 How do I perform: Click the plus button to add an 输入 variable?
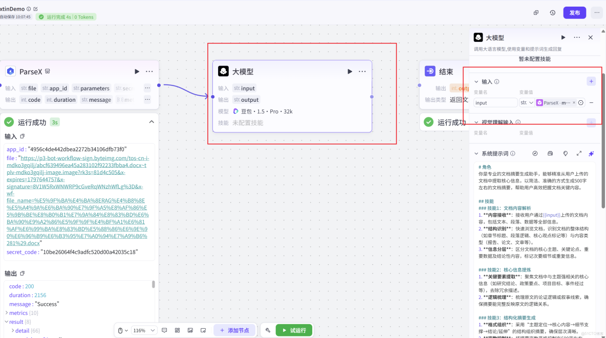click(x=591, y=81)
